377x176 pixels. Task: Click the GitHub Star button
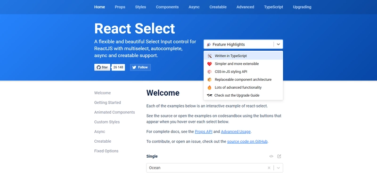pos(102,67)
